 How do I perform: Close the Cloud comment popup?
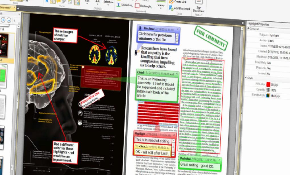[x=177, y=74]
